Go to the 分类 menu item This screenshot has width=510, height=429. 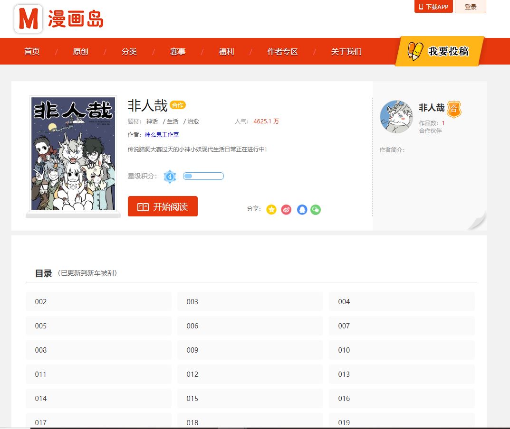click(129, 52)
